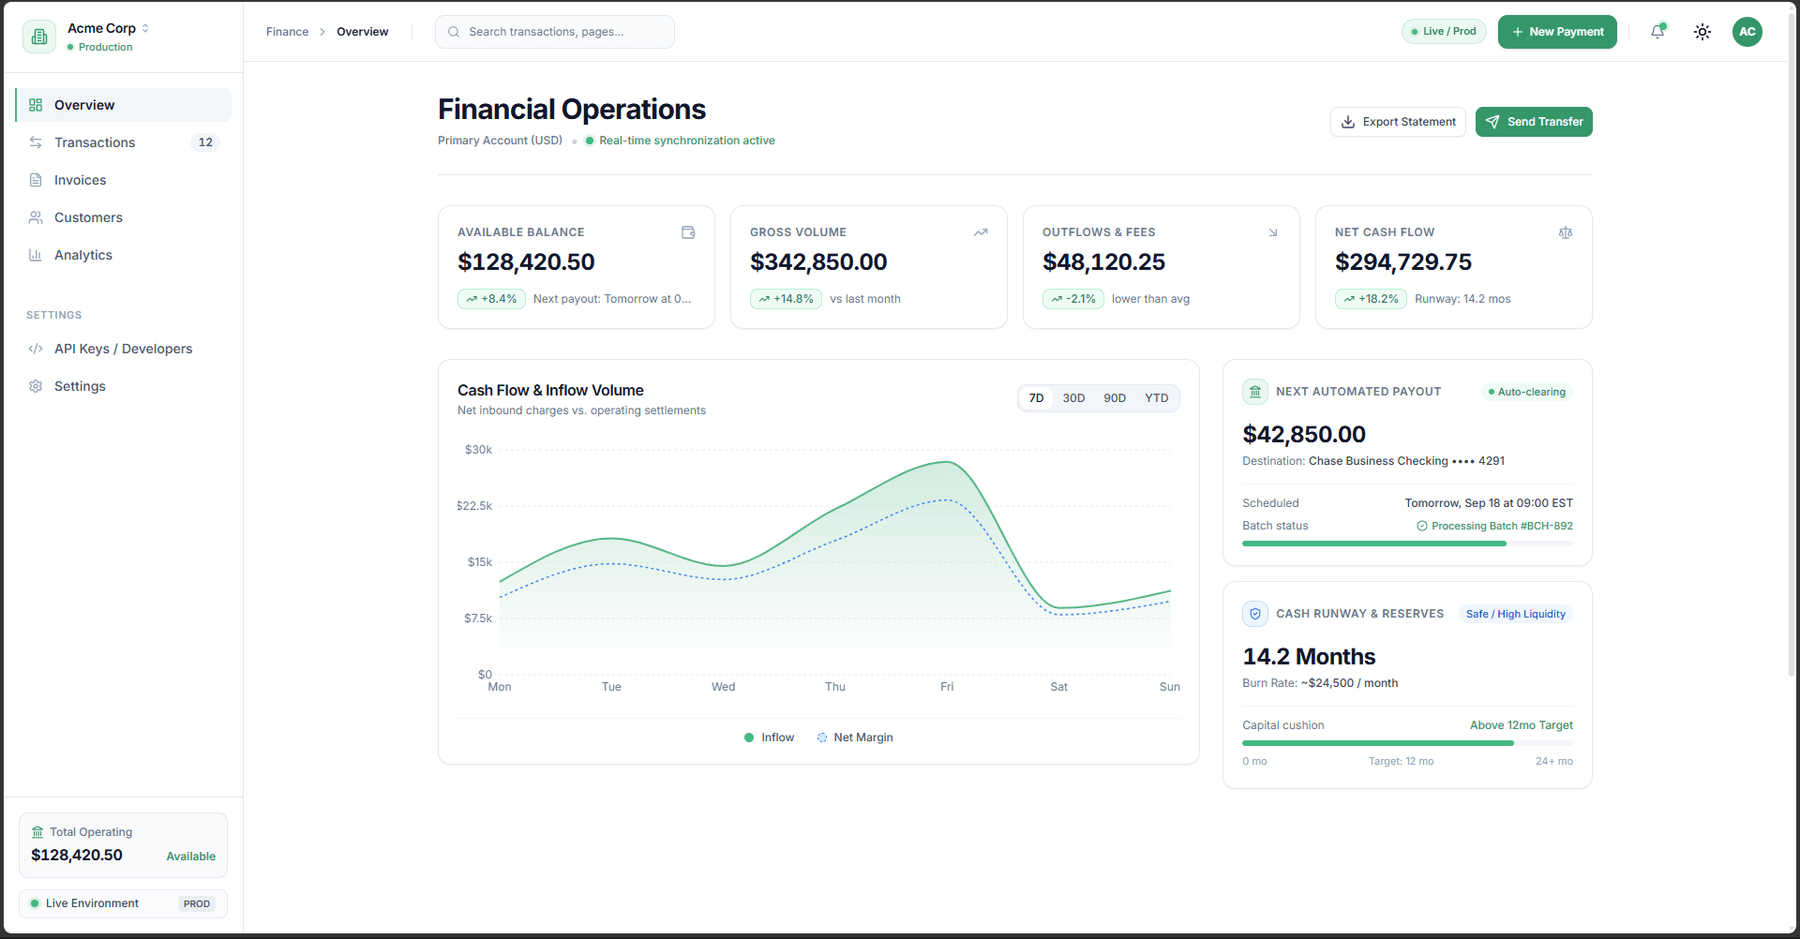
Task: Switch chart range to YTD
Action: tap(1157, 398)
